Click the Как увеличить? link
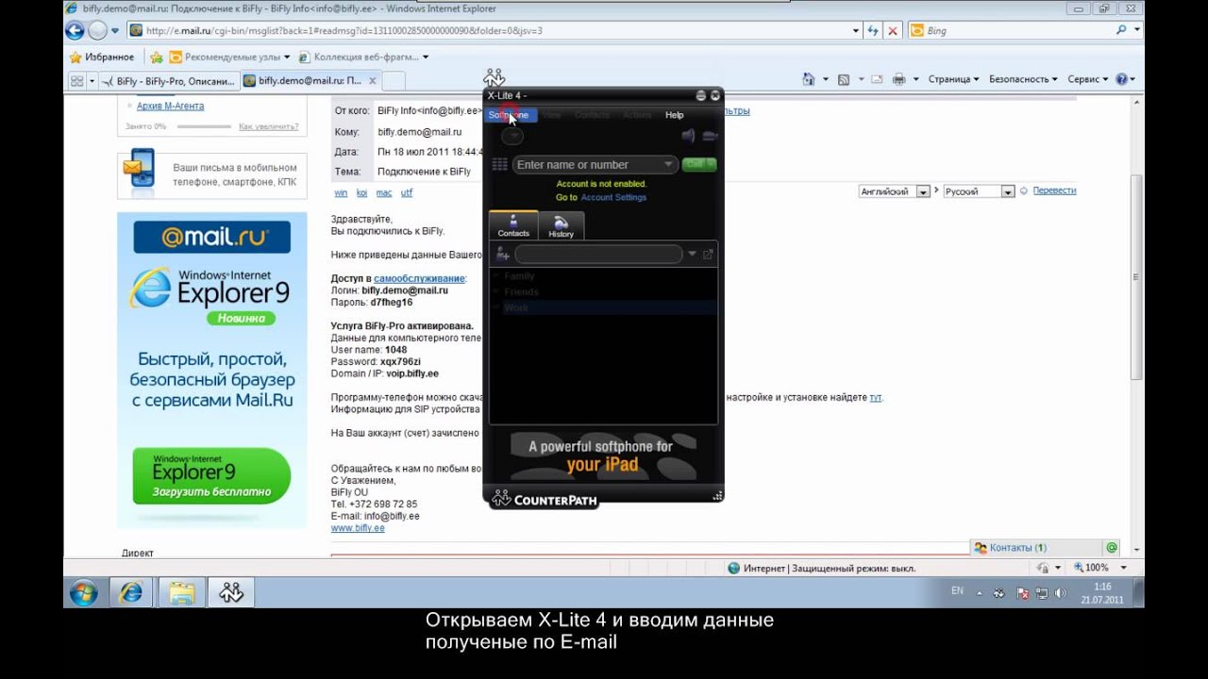 268,126
